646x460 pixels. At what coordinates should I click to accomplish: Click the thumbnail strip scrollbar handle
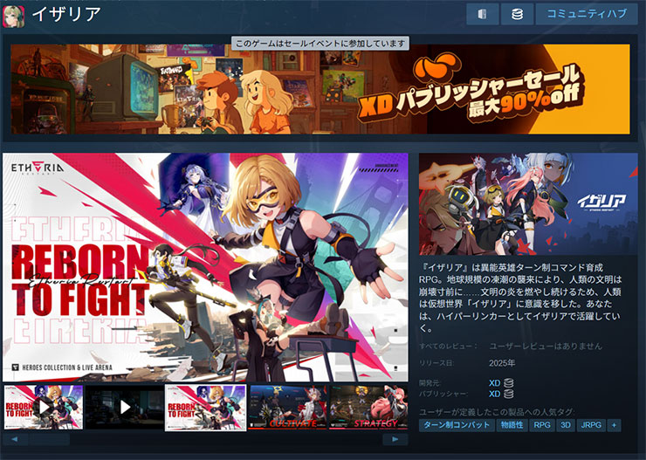tap(50, 439)
